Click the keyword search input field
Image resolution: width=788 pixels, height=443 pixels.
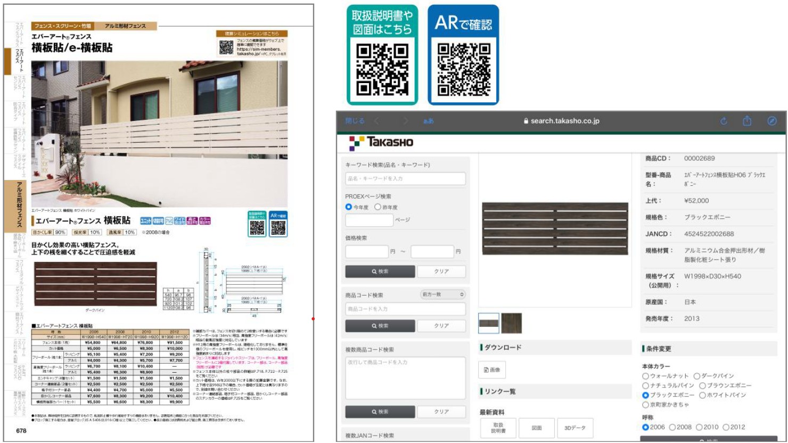[x=405, y=179]
